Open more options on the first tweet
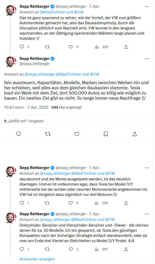The height and width of the screenshot is (264, 155). 147,6
